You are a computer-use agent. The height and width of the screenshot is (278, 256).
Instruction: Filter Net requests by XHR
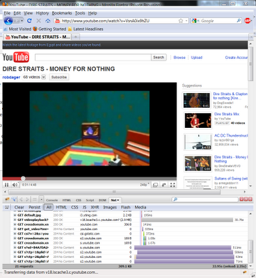pyautogui.click(x=95, y=207)
